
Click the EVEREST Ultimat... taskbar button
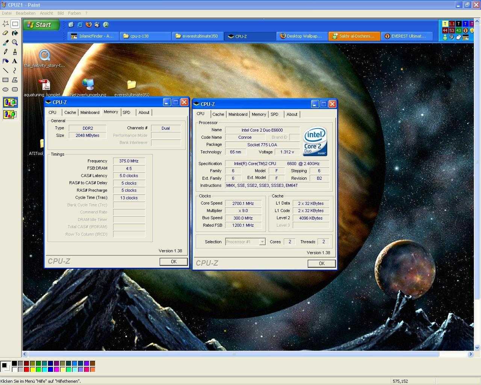(x=407, y=36)
